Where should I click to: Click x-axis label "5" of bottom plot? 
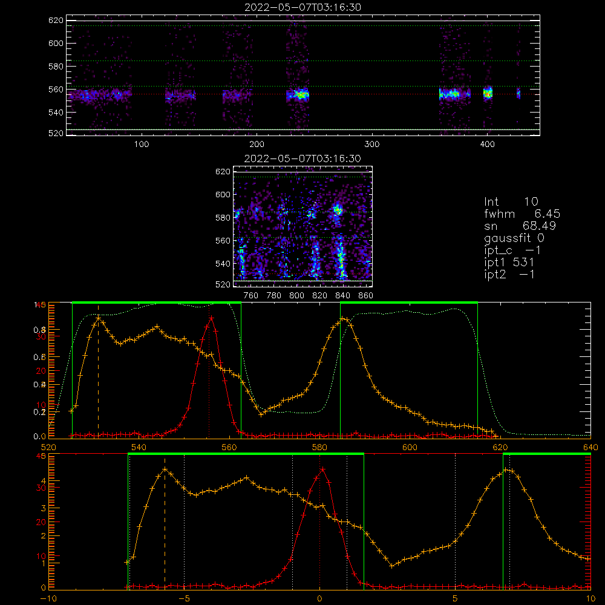point(456,598)
